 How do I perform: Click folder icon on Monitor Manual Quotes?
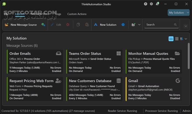(x=177, y=53)
